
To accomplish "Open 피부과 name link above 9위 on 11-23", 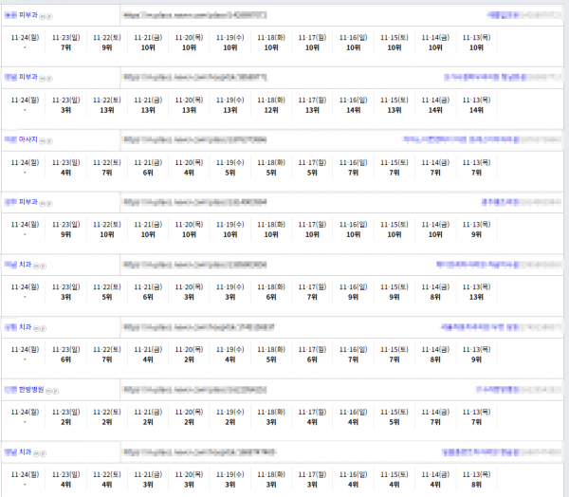I will pos(21,202).
